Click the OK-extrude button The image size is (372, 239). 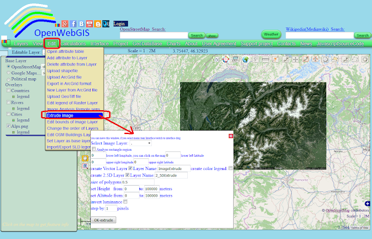click(x=103, y=220)
